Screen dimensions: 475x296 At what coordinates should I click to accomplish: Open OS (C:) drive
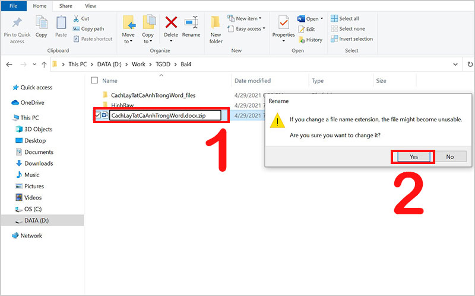coord(28,209)
